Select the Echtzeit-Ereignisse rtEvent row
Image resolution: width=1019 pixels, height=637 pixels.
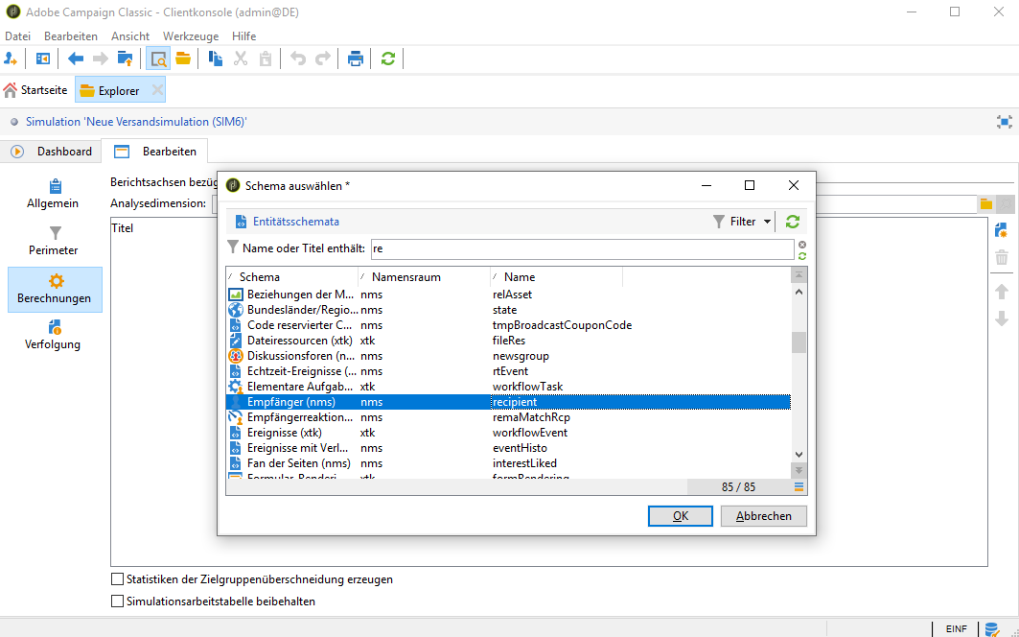(508, 371)
